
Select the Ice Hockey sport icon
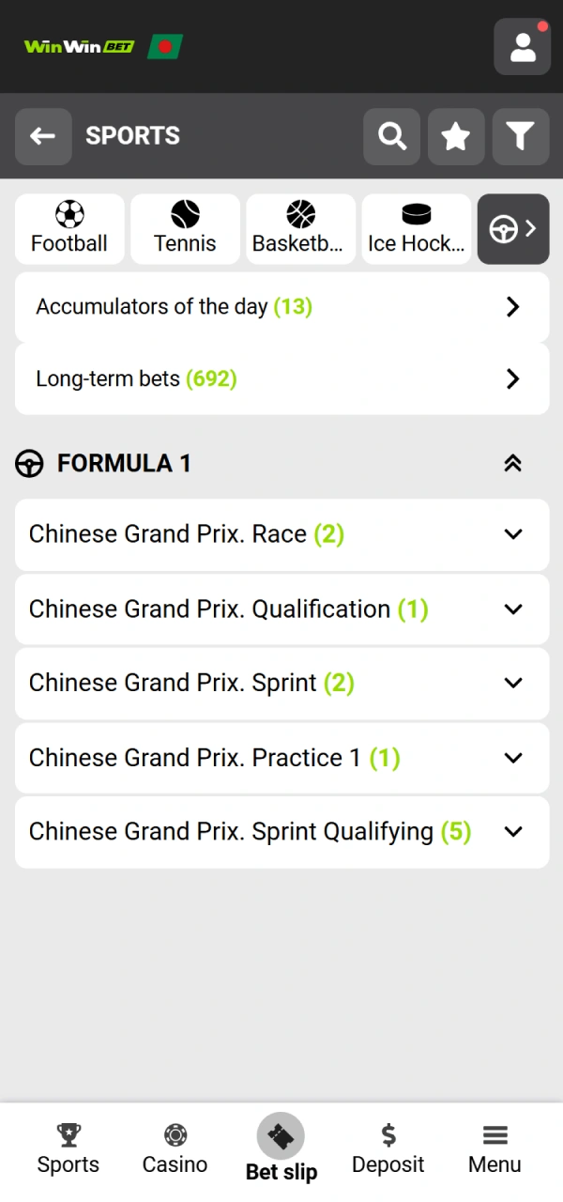pos(416,229)
